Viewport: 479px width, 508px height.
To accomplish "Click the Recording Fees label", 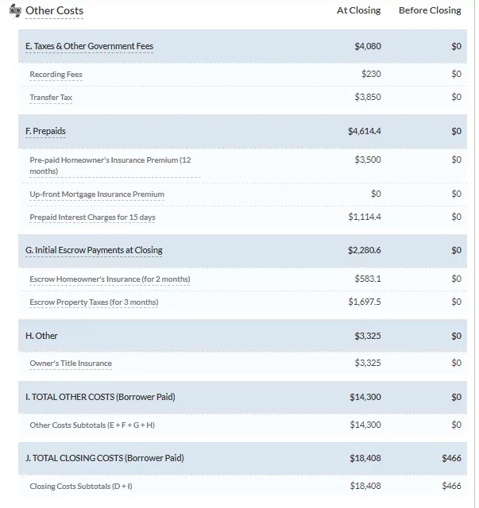I will coord(56,75).
